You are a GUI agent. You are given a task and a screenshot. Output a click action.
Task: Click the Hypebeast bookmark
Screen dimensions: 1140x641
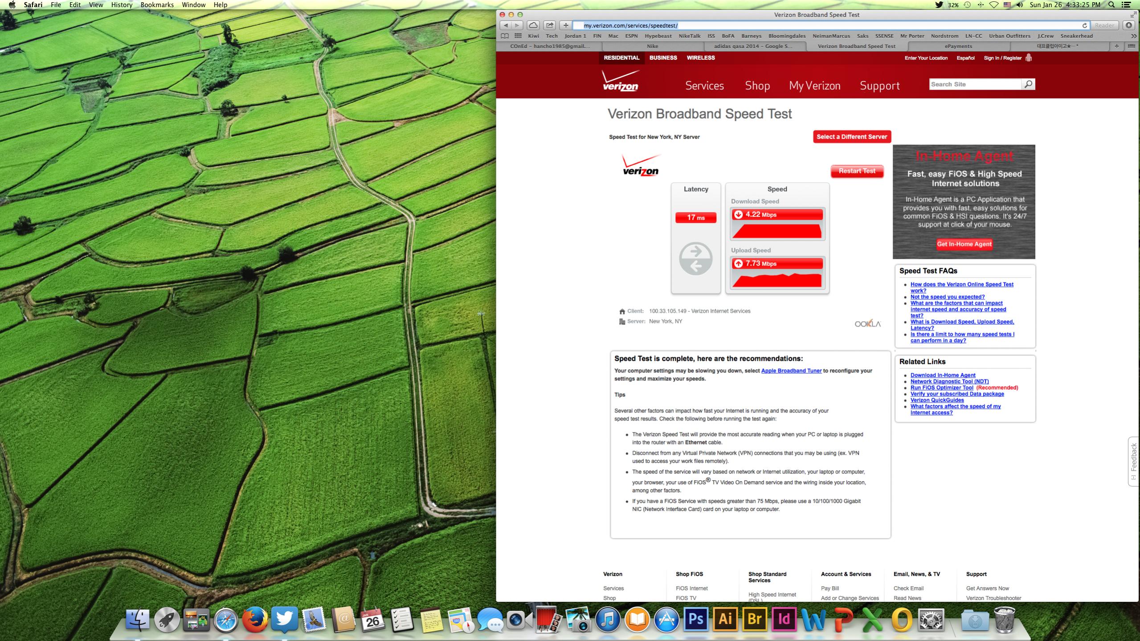[x=658, y=36]
